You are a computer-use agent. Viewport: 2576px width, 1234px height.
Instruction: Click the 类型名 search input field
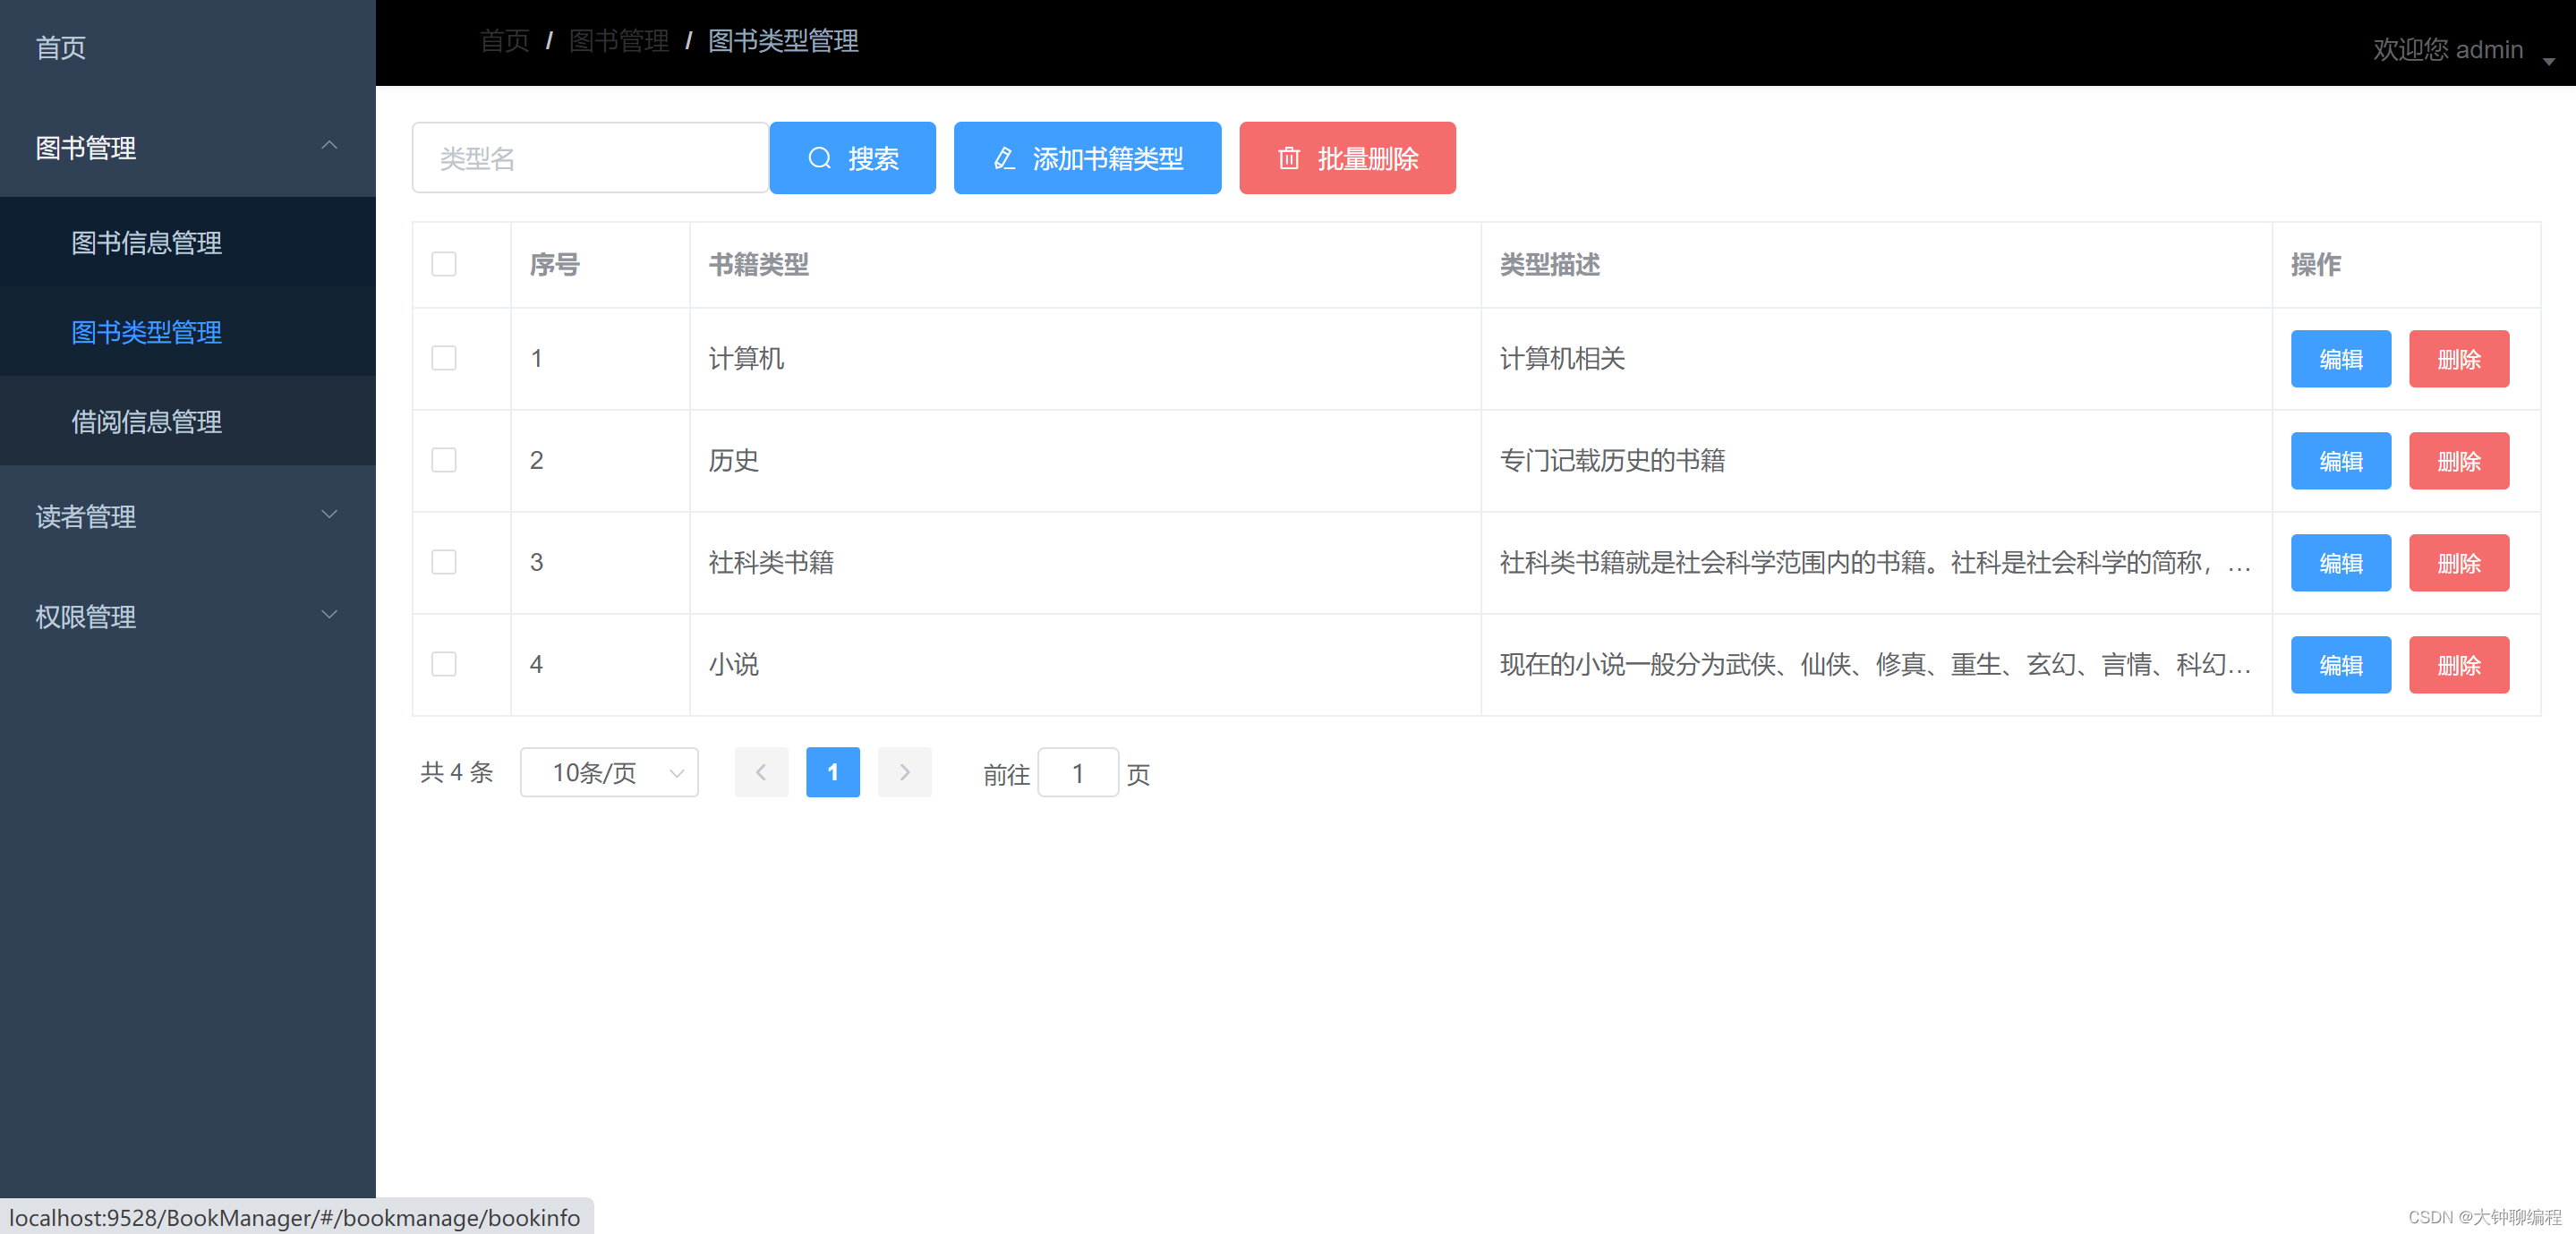590,158
